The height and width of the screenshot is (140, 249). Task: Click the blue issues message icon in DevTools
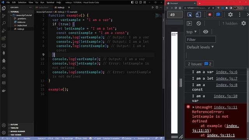[218, 15]
